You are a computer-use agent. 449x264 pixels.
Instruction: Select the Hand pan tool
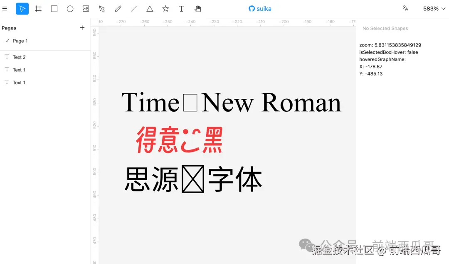(x=197, y=9)
